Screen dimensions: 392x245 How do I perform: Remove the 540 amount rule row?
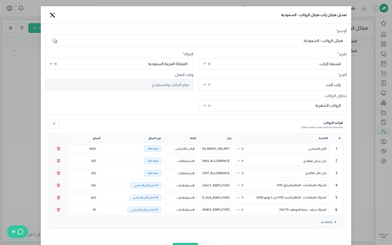[x=59, y=185]
